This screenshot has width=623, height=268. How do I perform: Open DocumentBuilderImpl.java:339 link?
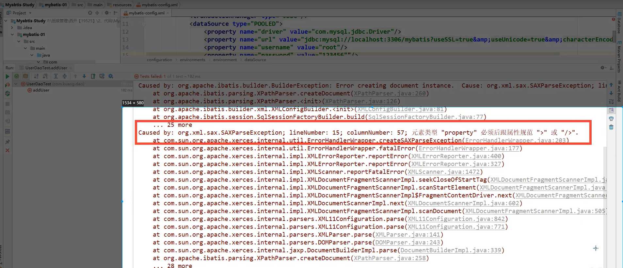(x=451, y=250)
